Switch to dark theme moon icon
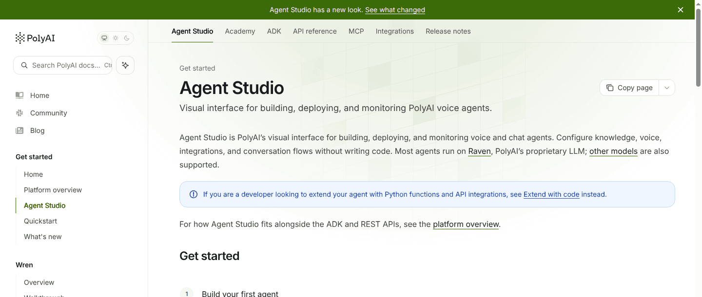 click(x=127, y=38)
